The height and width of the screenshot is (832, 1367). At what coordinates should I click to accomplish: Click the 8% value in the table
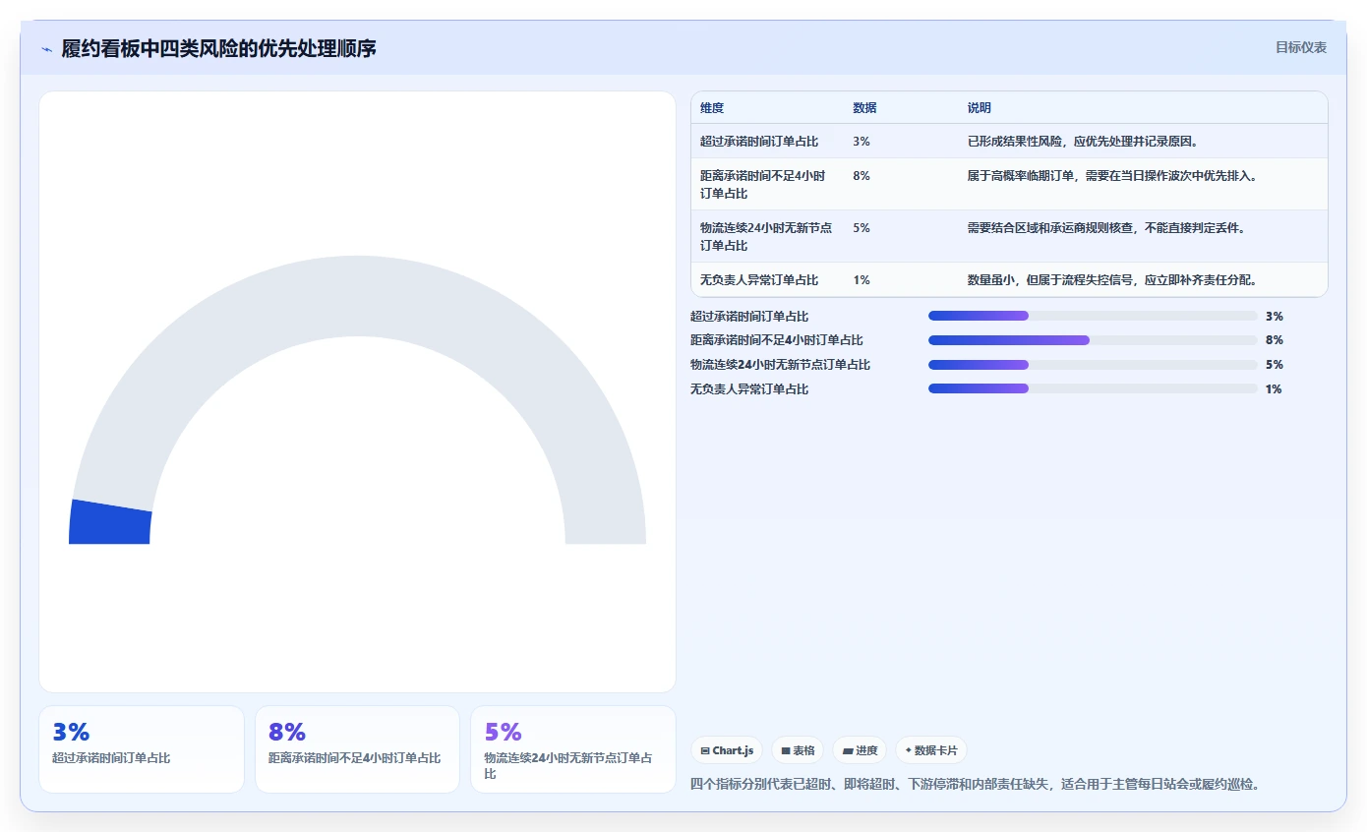coord(862,176)
